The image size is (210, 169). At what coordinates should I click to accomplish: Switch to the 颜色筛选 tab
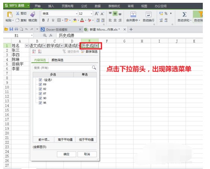tap(57, 60)
